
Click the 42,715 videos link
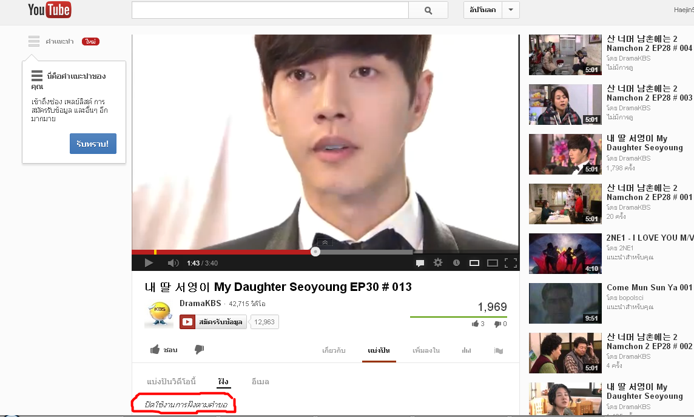[x=247, y=304]
